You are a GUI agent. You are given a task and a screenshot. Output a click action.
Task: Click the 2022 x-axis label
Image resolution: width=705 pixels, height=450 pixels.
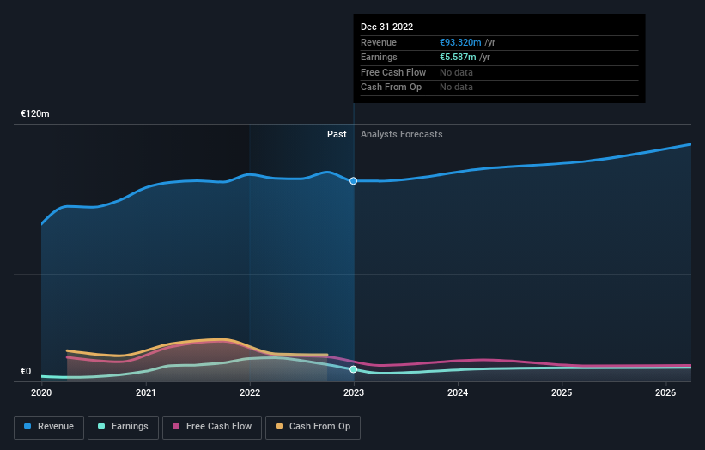pos(250,392)
